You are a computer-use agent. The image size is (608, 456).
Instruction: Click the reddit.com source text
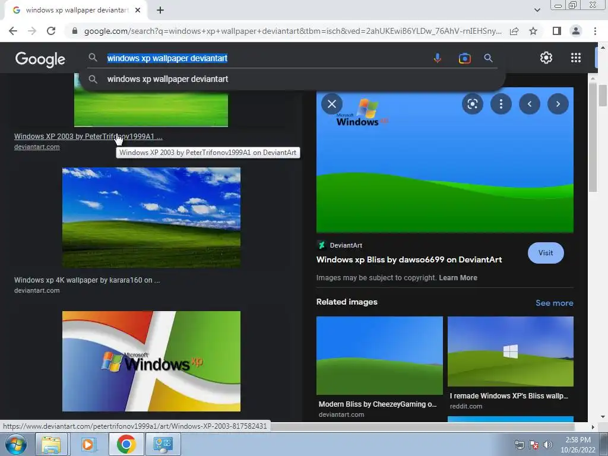(465, 406)
